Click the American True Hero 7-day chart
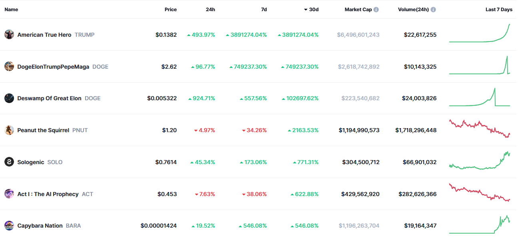The width and height of the screenshot is (518, 238). click(480, 35)
